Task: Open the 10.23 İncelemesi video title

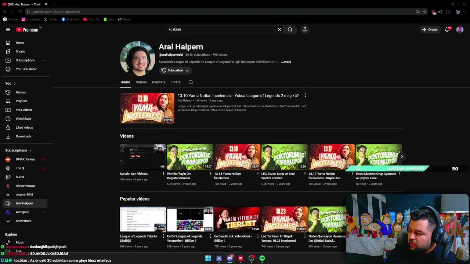Action: coord(278,239)
